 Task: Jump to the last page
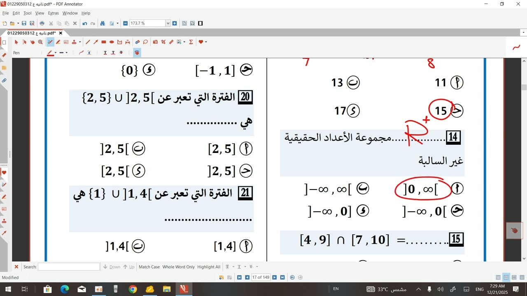coord(282,277)
